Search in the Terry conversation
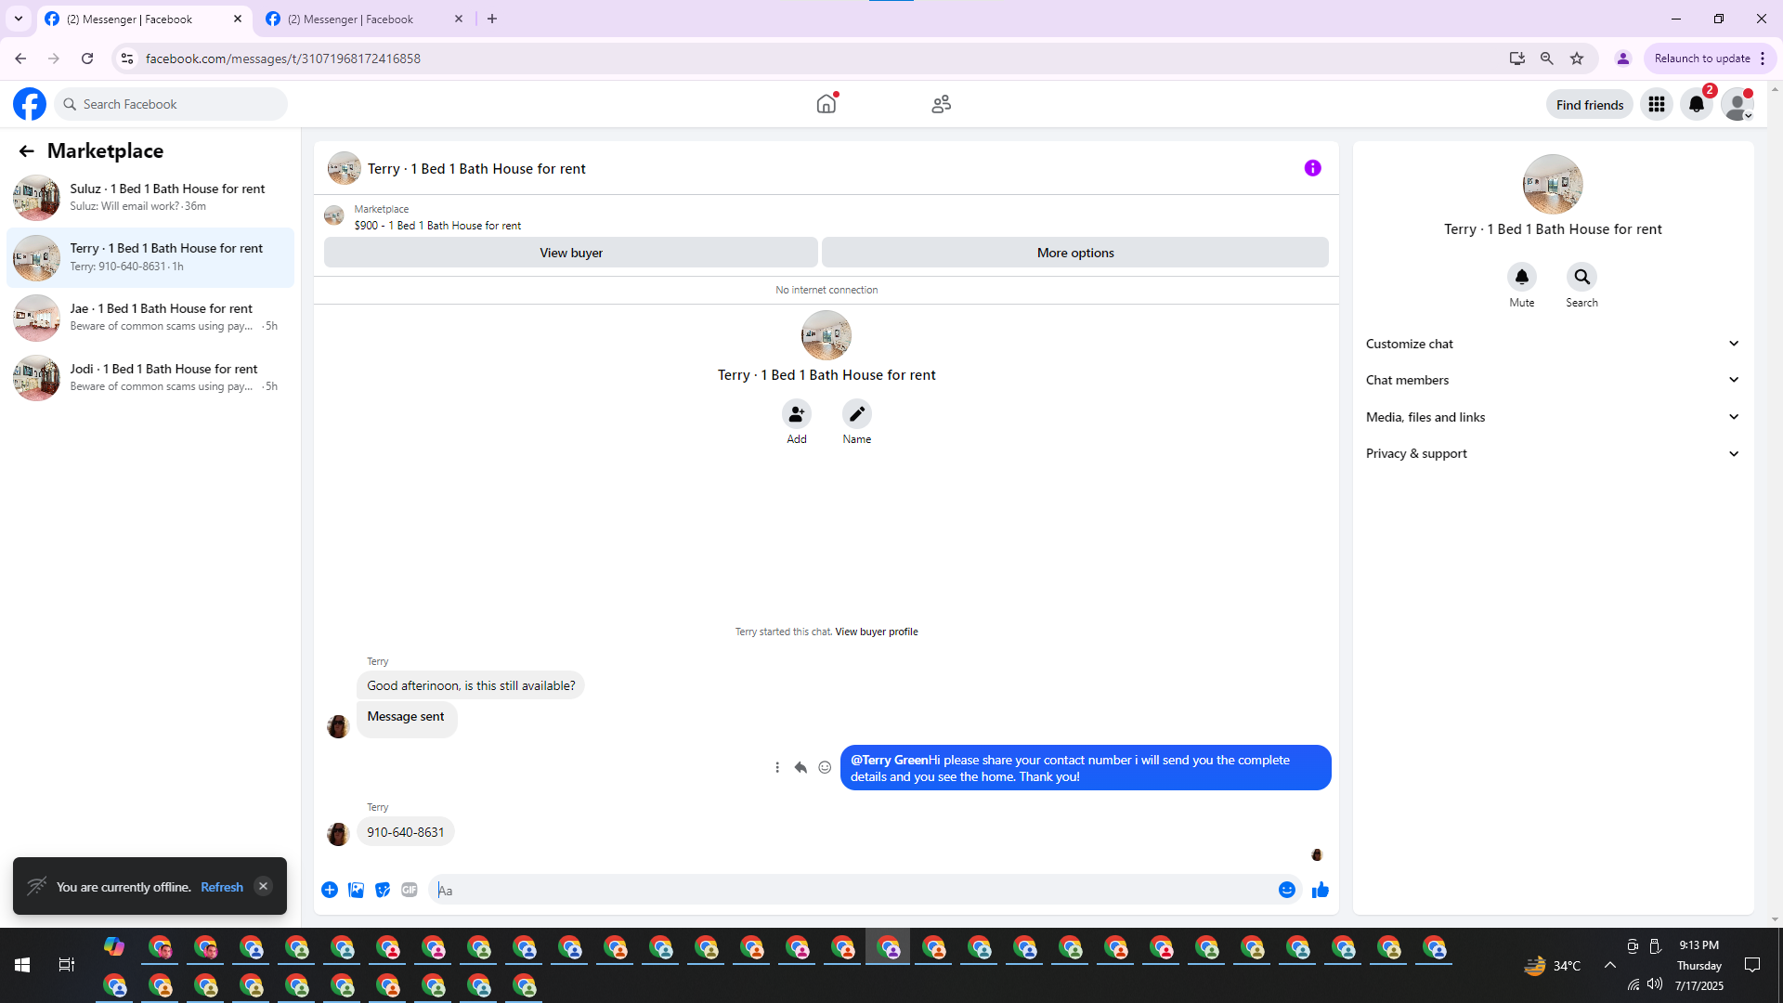Image resolution: width=1783 pixels, height=1003 pixels. click(x=1581, y=277)
